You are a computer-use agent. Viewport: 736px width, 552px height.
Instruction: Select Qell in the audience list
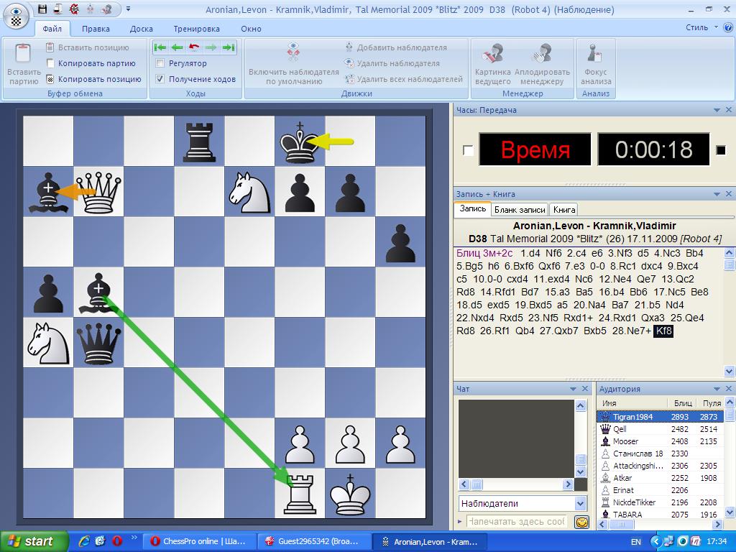620,429
